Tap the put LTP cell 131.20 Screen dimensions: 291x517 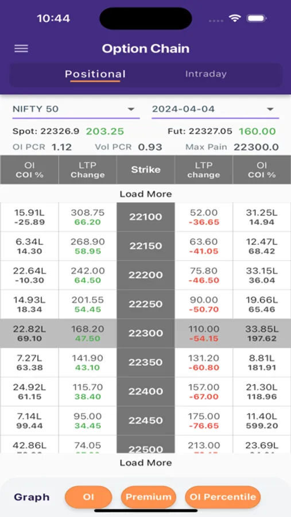pyautogui.click(x=204, y=362)
